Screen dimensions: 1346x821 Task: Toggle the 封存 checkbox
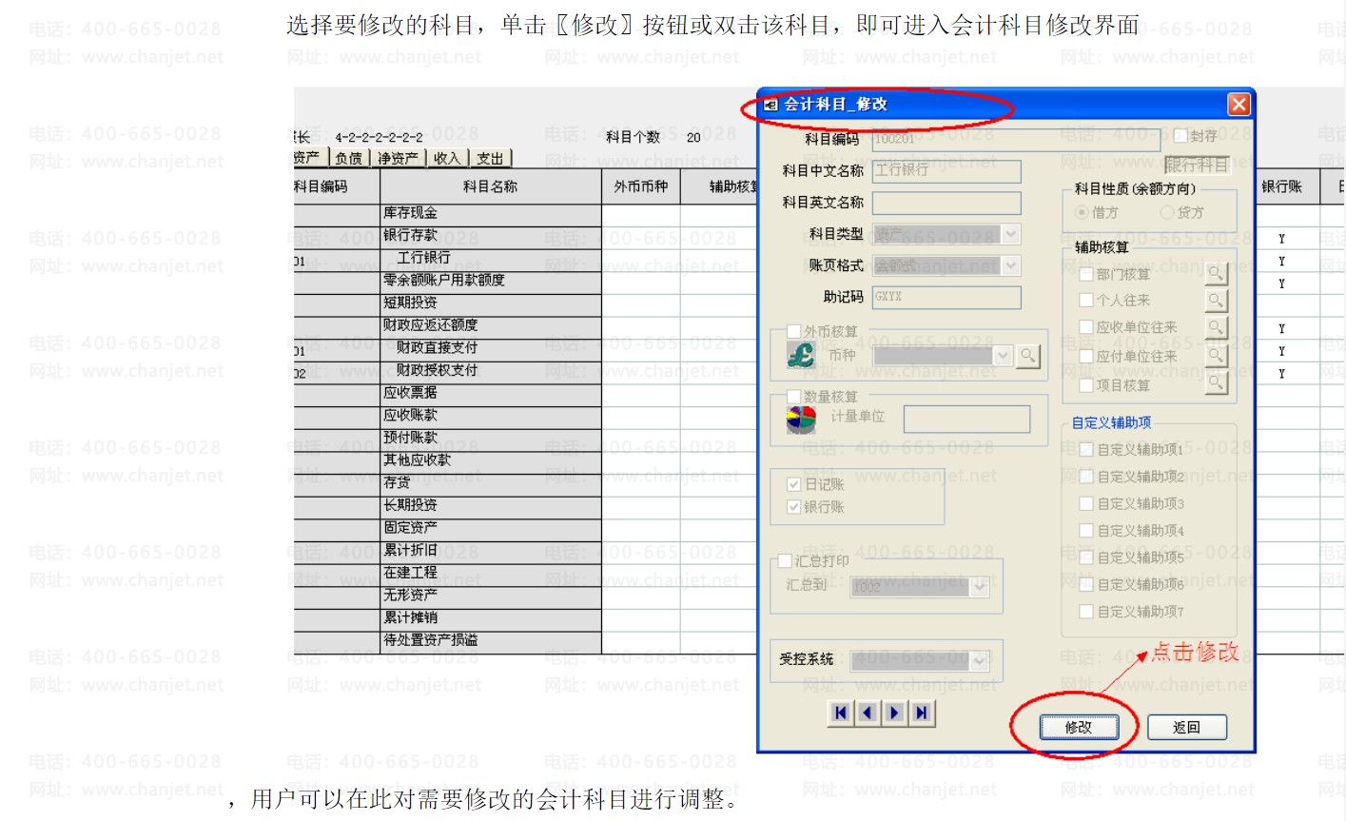pos(1180,136)
